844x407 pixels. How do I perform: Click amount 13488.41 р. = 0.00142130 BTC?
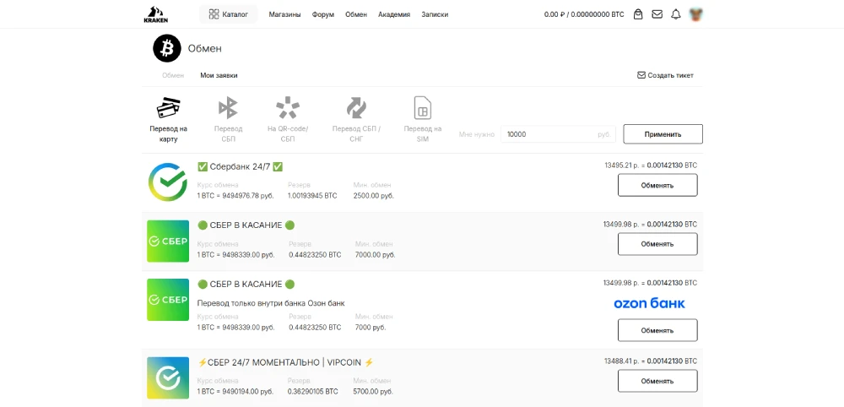(651, 361)
